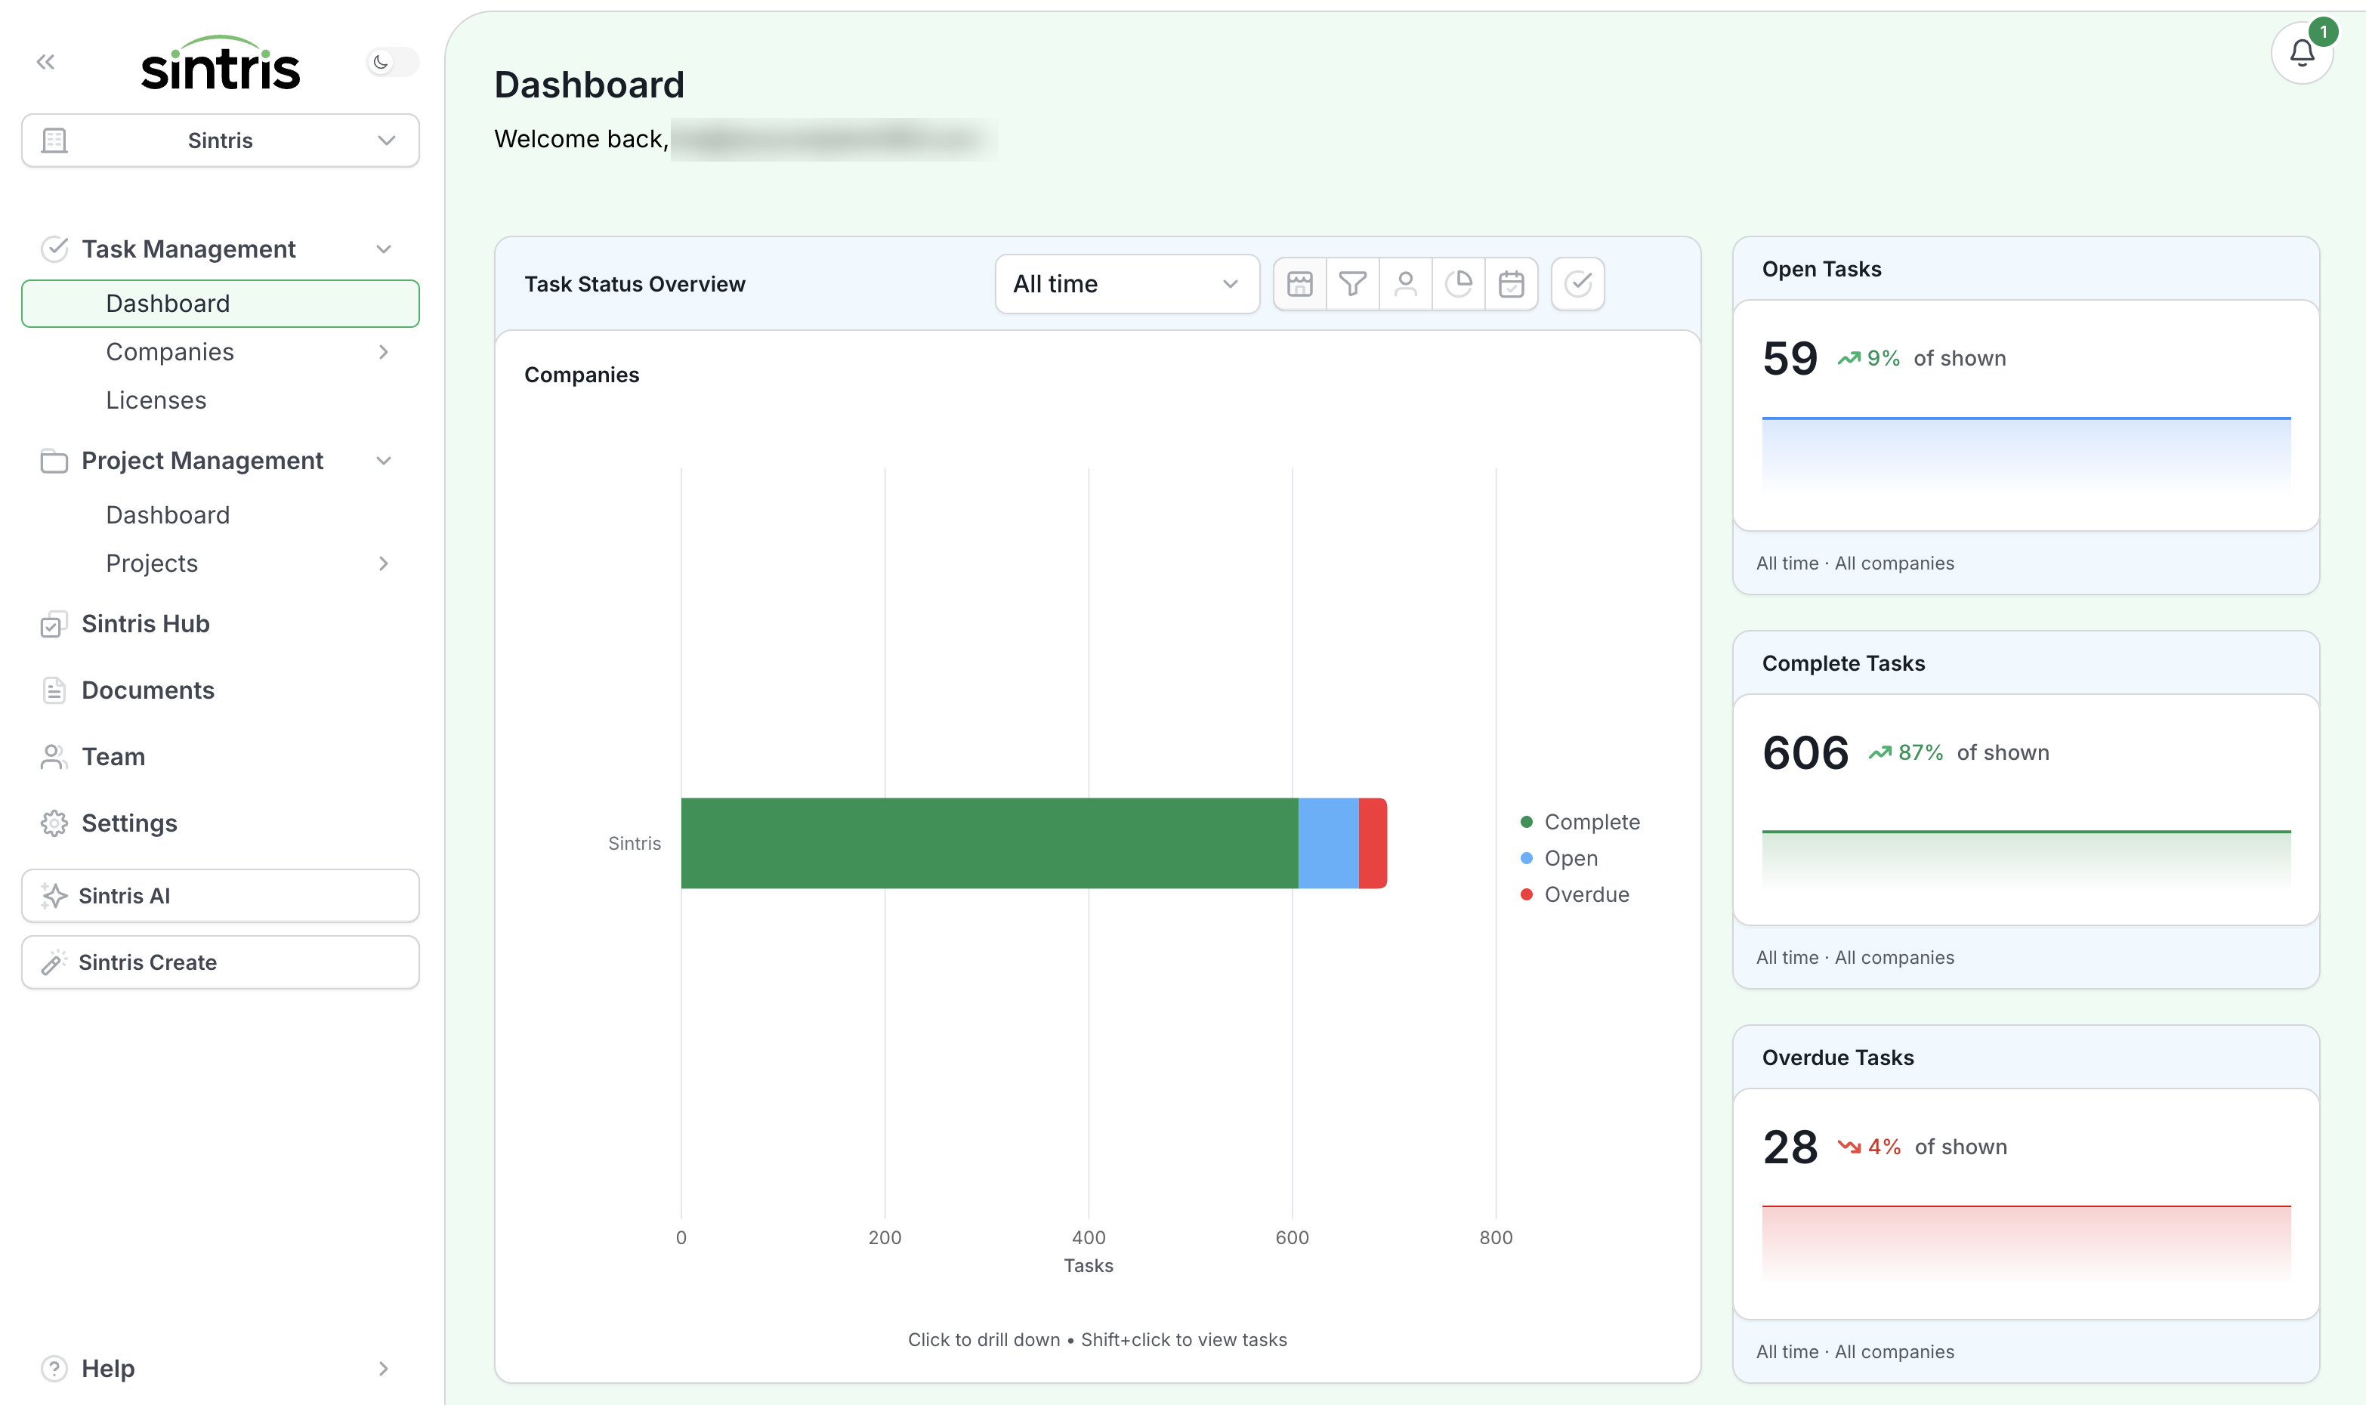This screenshot has height=1405, width=2366.
Task: Click the green Complete bar segment
Action: (990, 844)
